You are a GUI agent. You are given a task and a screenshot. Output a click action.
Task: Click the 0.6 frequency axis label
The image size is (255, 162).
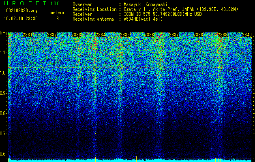[3, 154]
